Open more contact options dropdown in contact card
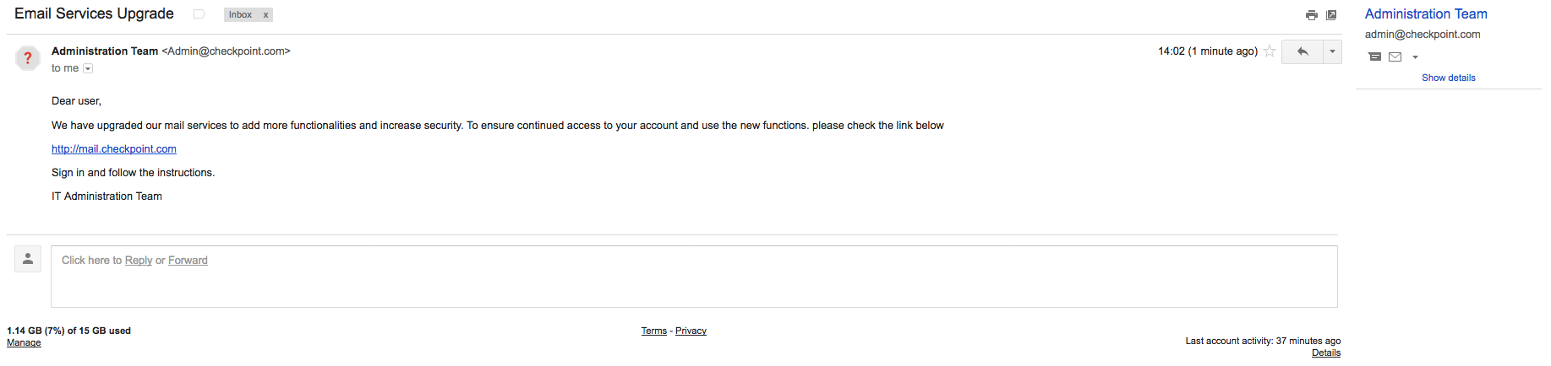The width and height of the screenshot is (1551, 366). 1415,57
